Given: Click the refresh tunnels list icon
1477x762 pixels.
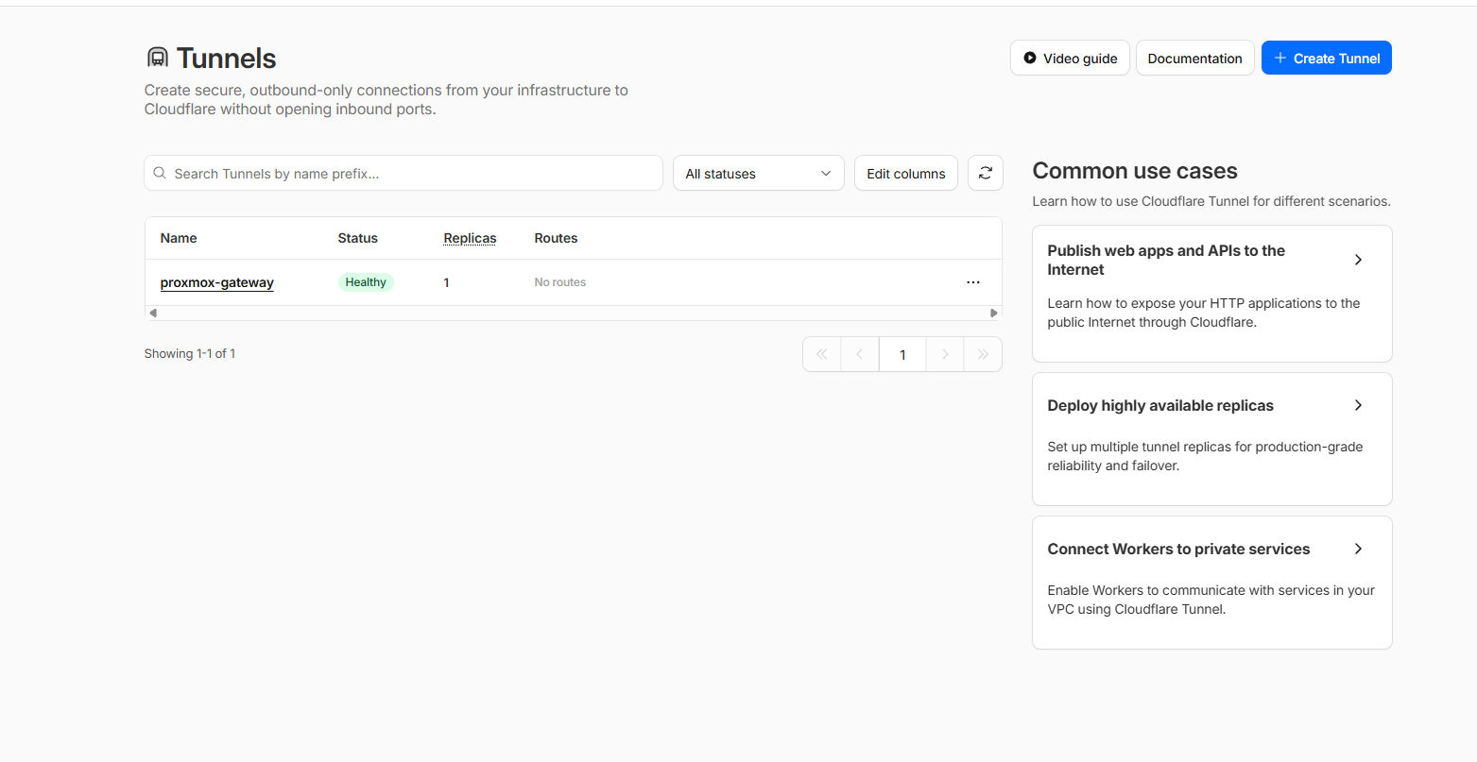Looking at the screenshot, I should coord(986,173).
